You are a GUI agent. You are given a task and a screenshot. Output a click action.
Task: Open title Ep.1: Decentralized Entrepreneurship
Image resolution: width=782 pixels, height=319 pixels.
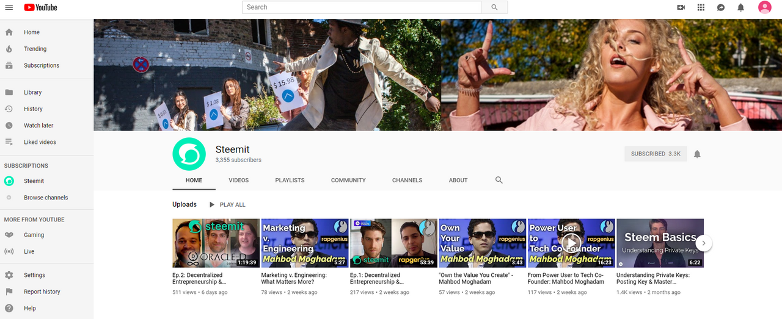(x=377, y=279)
